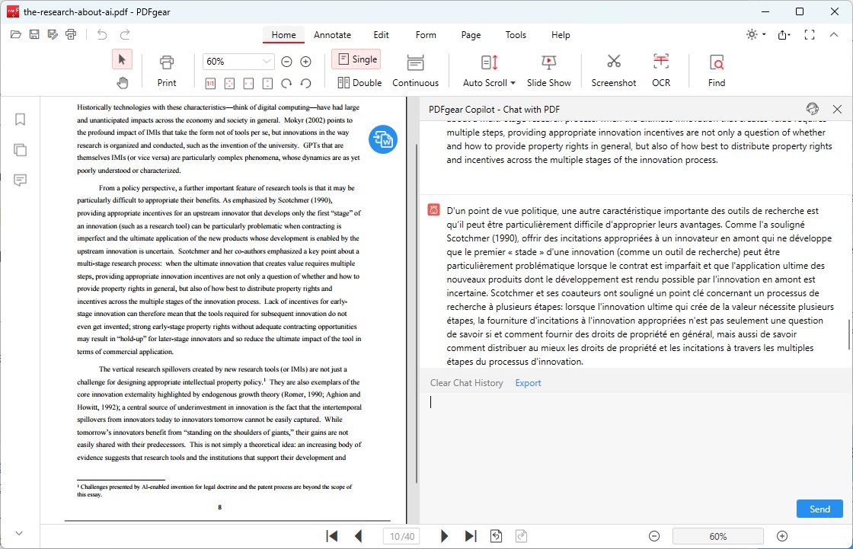Click the chat panel vertical scrollbar

click(848, 334)
